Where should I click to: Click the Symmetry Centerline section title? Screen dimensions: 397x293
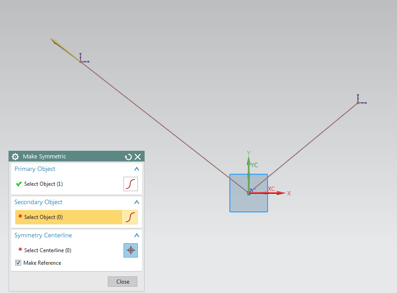coord(43,235)
